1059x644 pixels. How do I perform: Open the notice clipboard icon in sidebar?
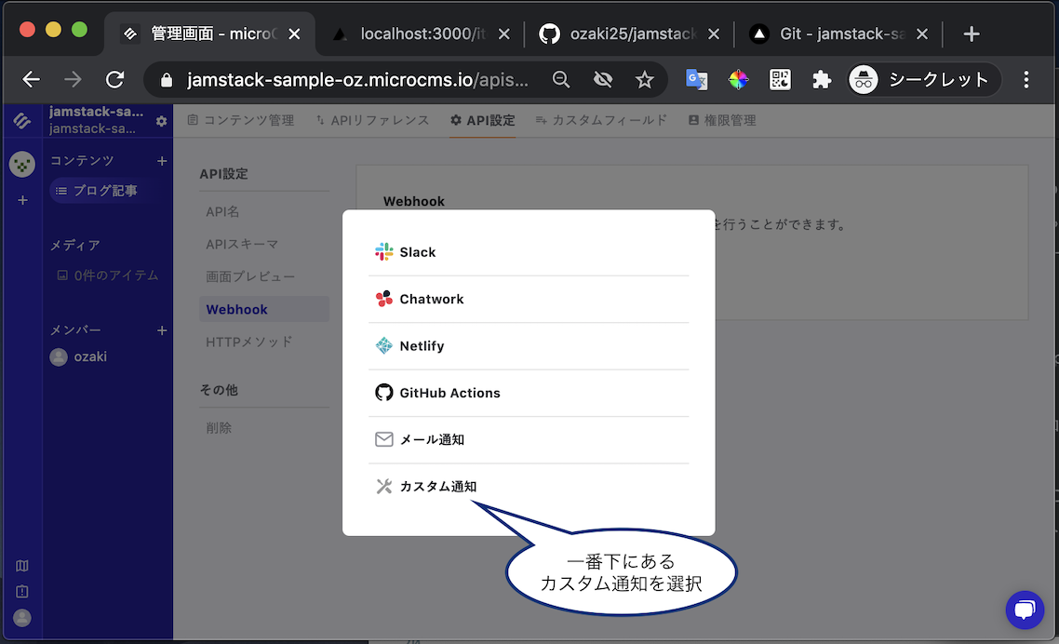(x=22, y=592)
